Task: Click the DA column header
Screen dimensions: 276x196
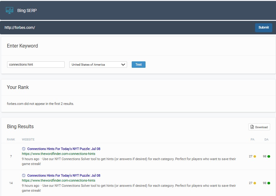Action: tap(266, 140)
